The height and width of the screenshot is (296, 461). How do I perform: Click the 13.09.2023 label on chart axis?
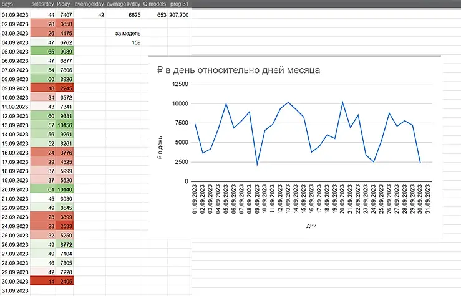[288, 199]
